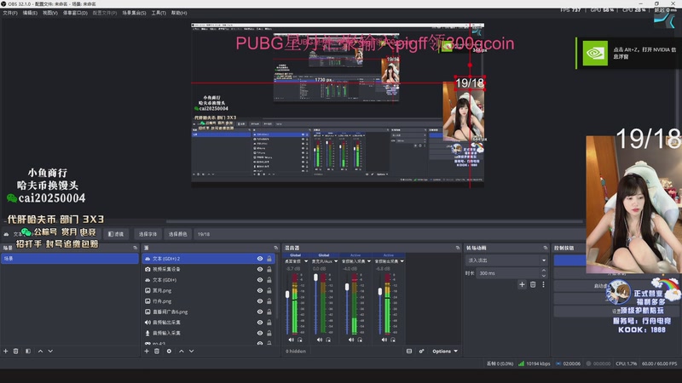The width and height of the screenshot is (682, 383).
Task: Toggle monitoring headphone icon on third channel
Action: [x=360, y=340]
